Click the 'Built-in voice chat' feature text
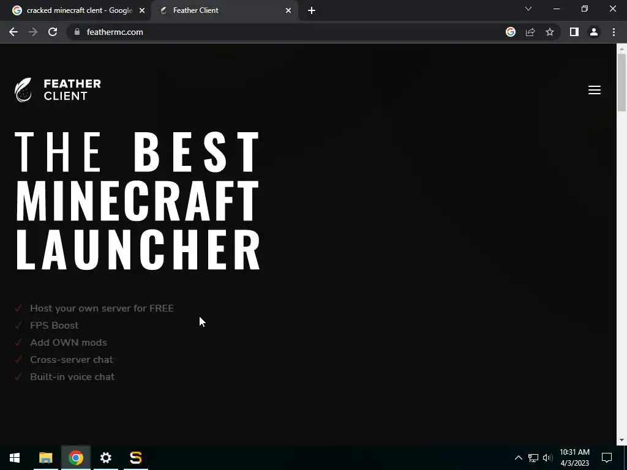627x470 pixels. 72,377
